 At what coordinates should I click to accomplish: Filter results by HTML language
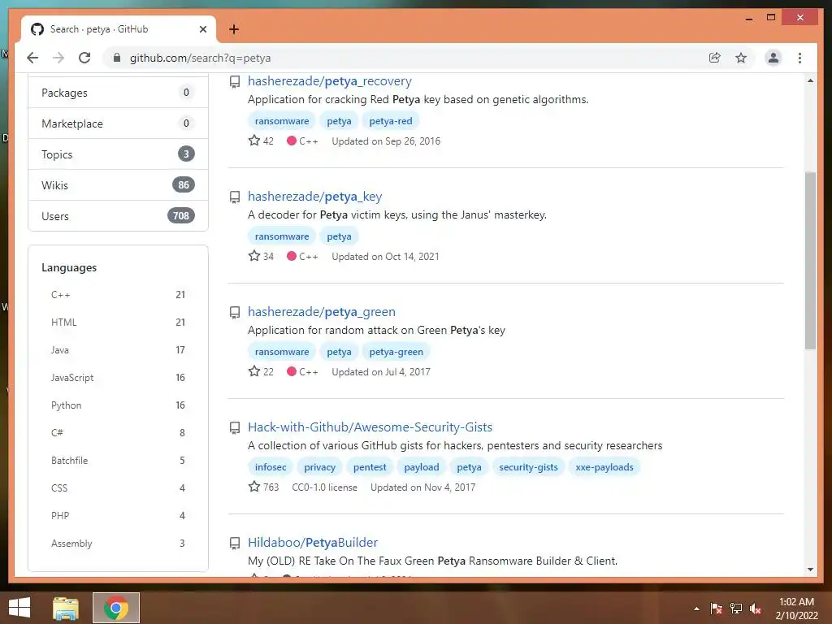coord(118,322)
